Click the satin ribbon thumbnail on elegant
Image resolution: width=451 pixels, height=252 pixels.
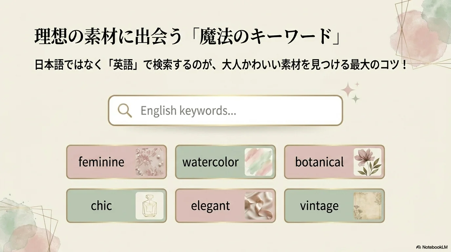(x=259, y=206)
